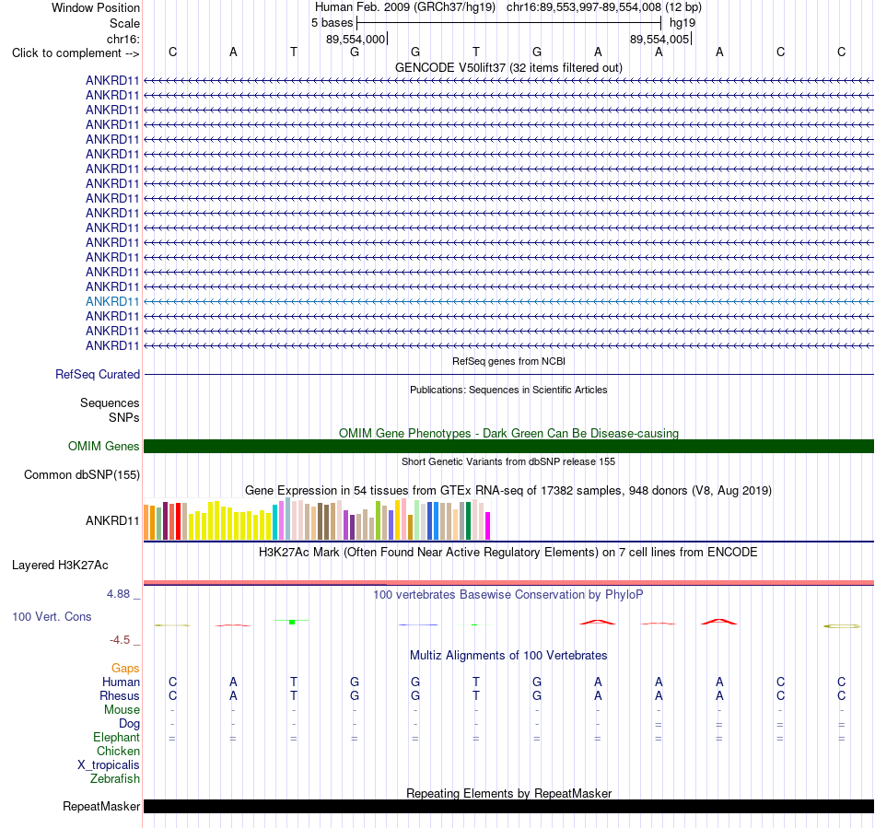Click the RefSeq Curated label
This screenshot has height=828, width=875.
pos(97,374)
